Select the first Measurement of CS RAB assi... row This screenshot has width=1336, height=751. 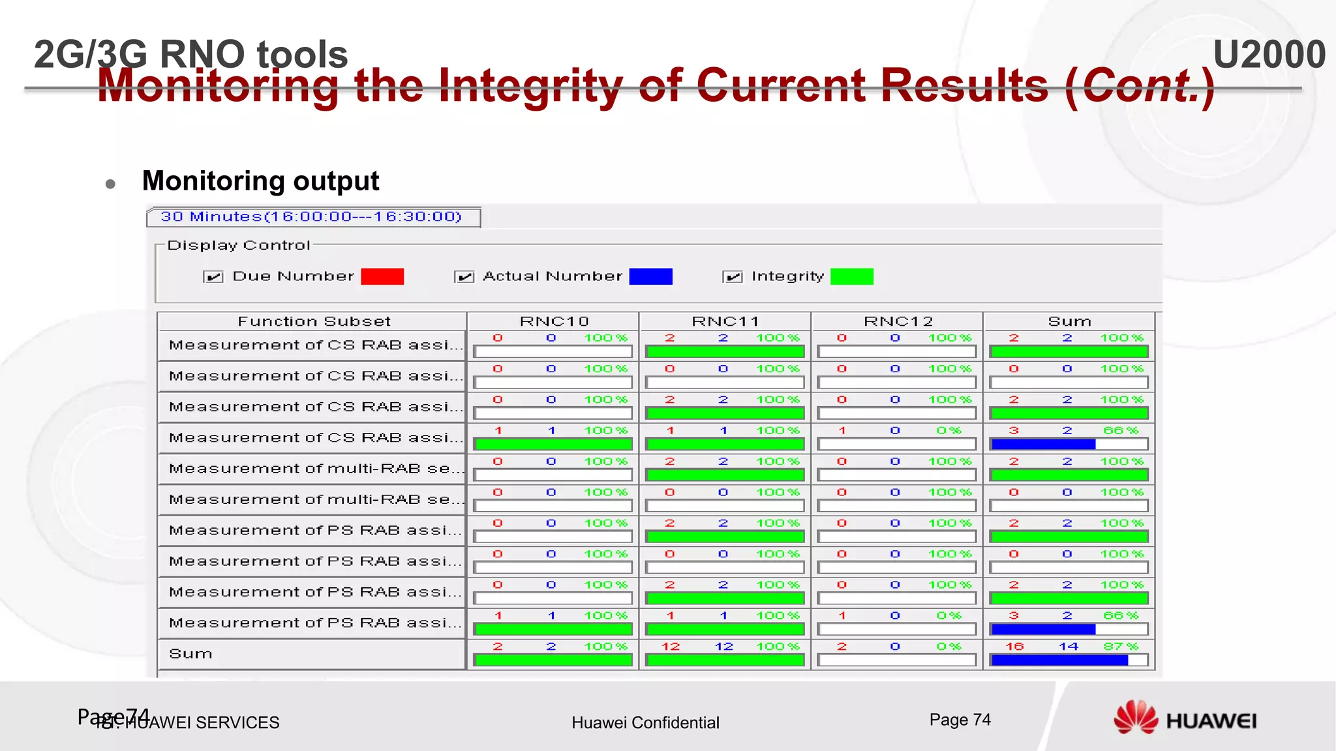pyautogui.click(x=312, y=345)
